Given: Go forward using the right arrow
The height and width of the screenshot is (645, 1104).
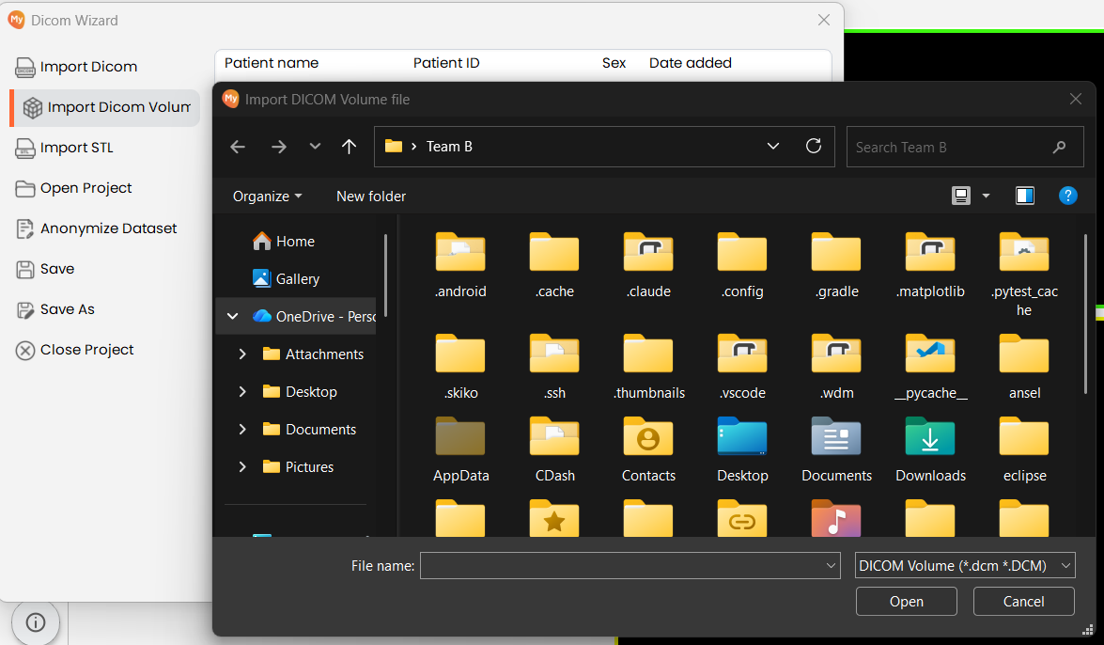Looking at the screenshot, I should pos(279,147).
